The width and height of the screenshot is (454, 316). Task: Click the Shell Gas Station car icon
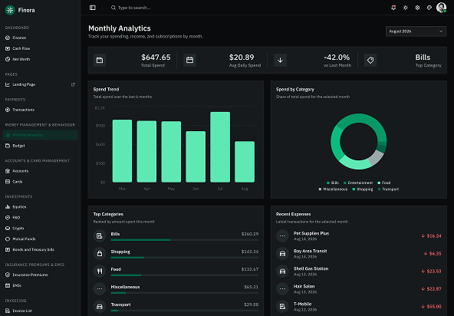point(282,272)
